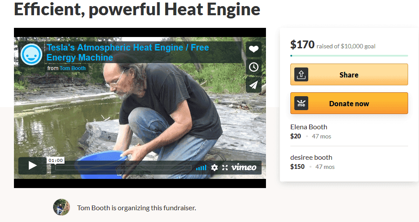Like the video with the heart icon

(254, 49)
